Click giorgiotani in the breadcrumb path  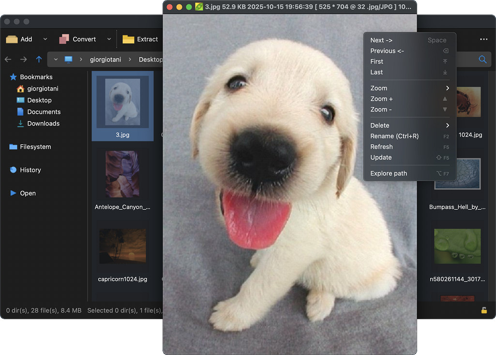[x=105, y=60]
